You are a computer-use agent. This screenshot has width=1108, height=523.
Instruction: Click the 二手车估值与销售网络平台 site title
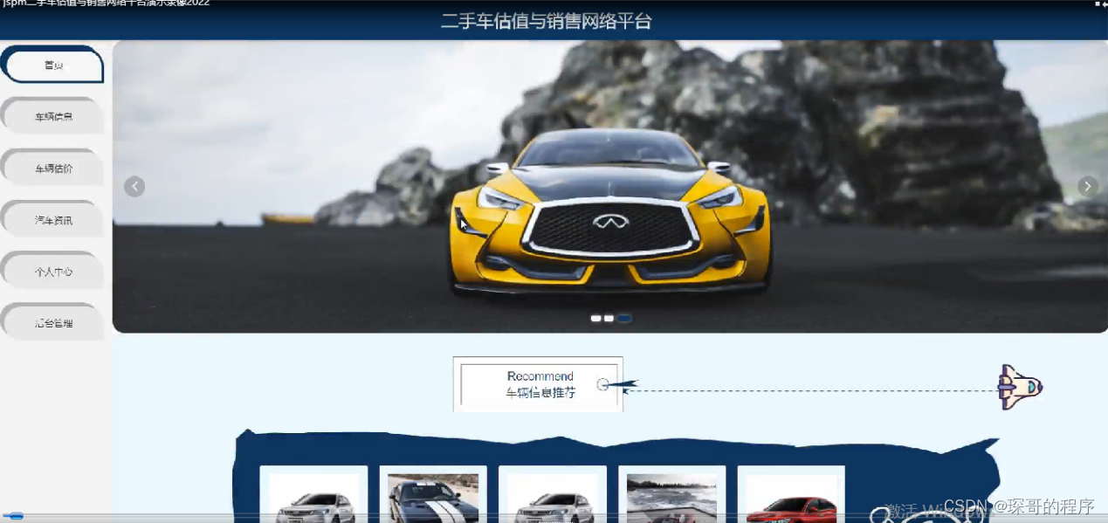point(547,22)
